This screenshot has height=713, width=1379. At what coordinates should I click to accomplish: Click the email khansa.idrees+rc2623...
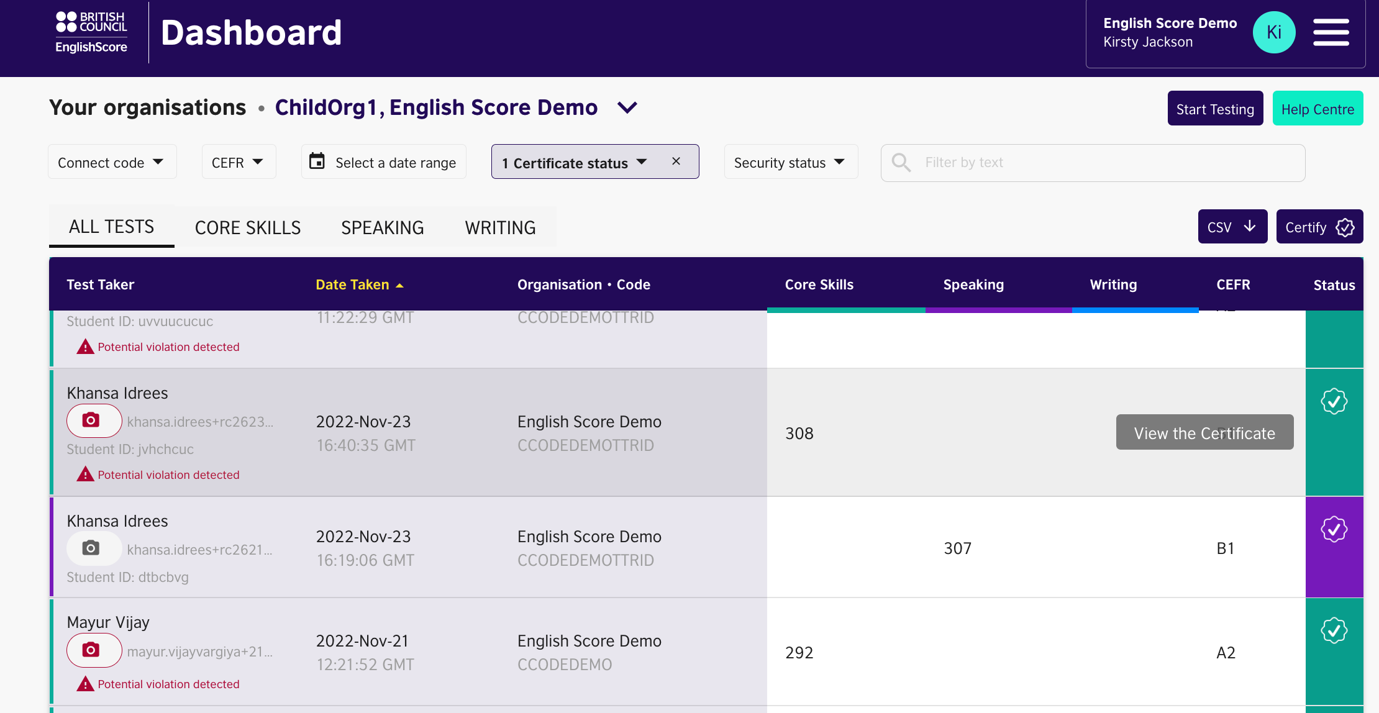[x=200, y=422]
